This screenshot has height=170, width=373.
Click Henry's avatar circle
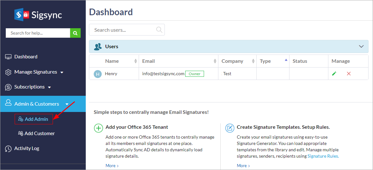coord(98,74)
